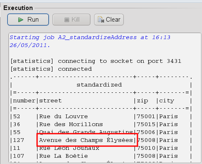This screenshot has height=164, width=202.
Task: Click zip code "75001"
Action: pos(146,117)
